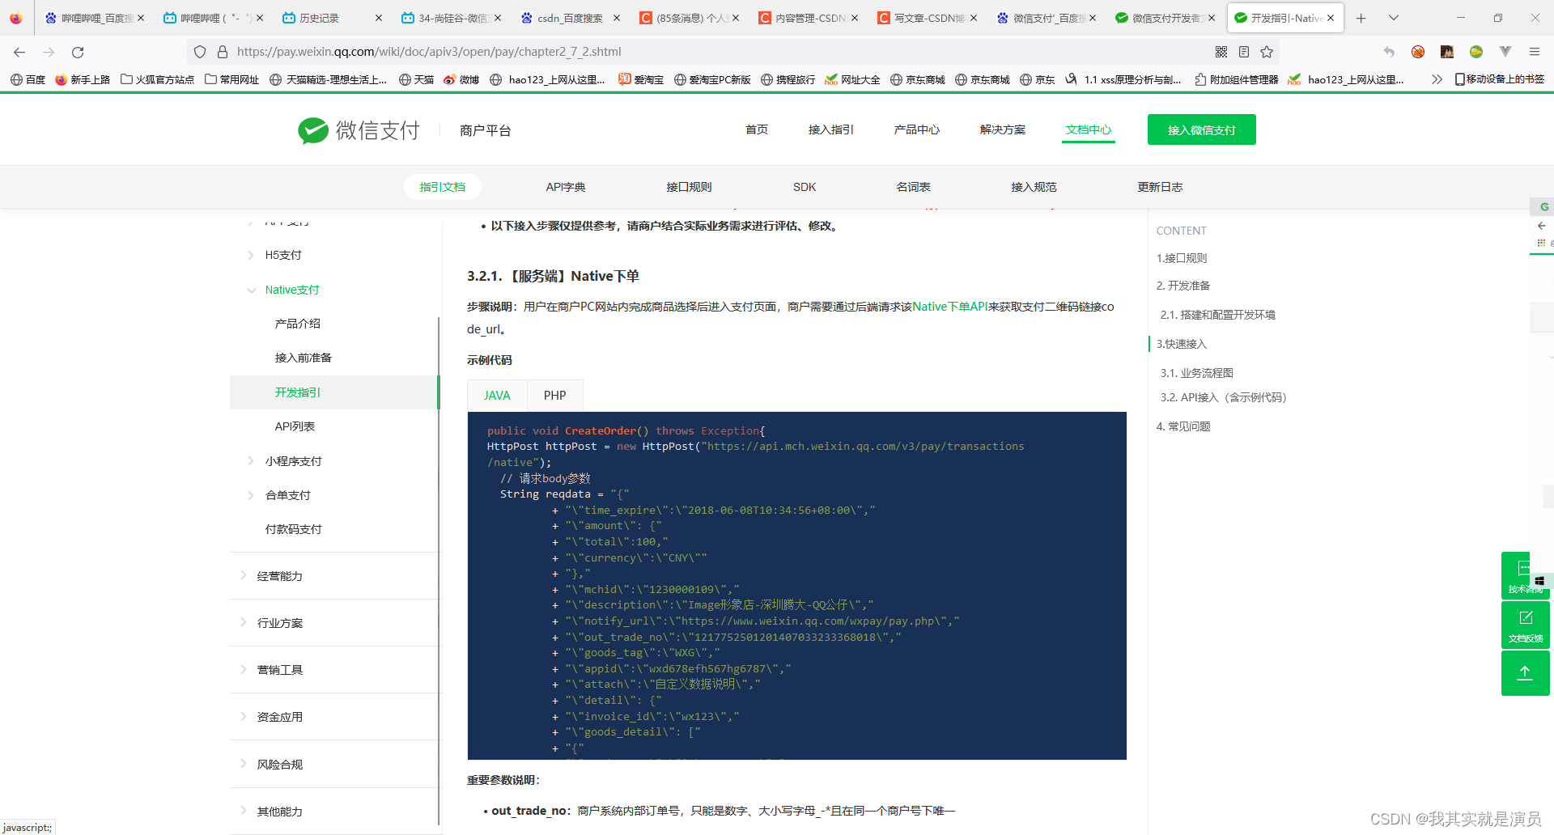Open 首页 in top navigation
This screenshot has height=835, width=1554.
pyautogui.click(x=757, y=129)
